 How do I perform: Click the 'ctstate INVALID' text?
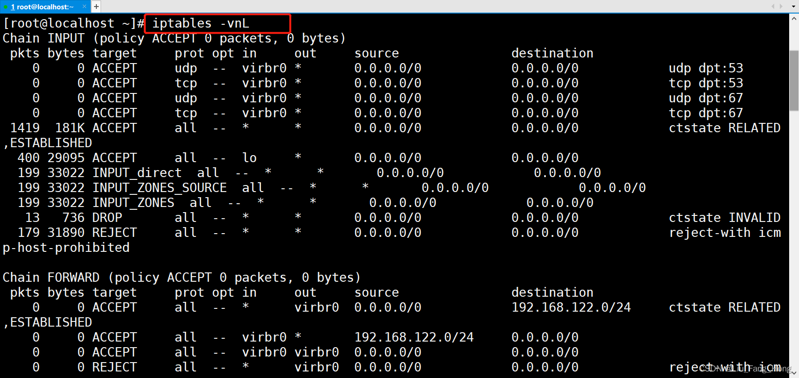pos(725,218)
